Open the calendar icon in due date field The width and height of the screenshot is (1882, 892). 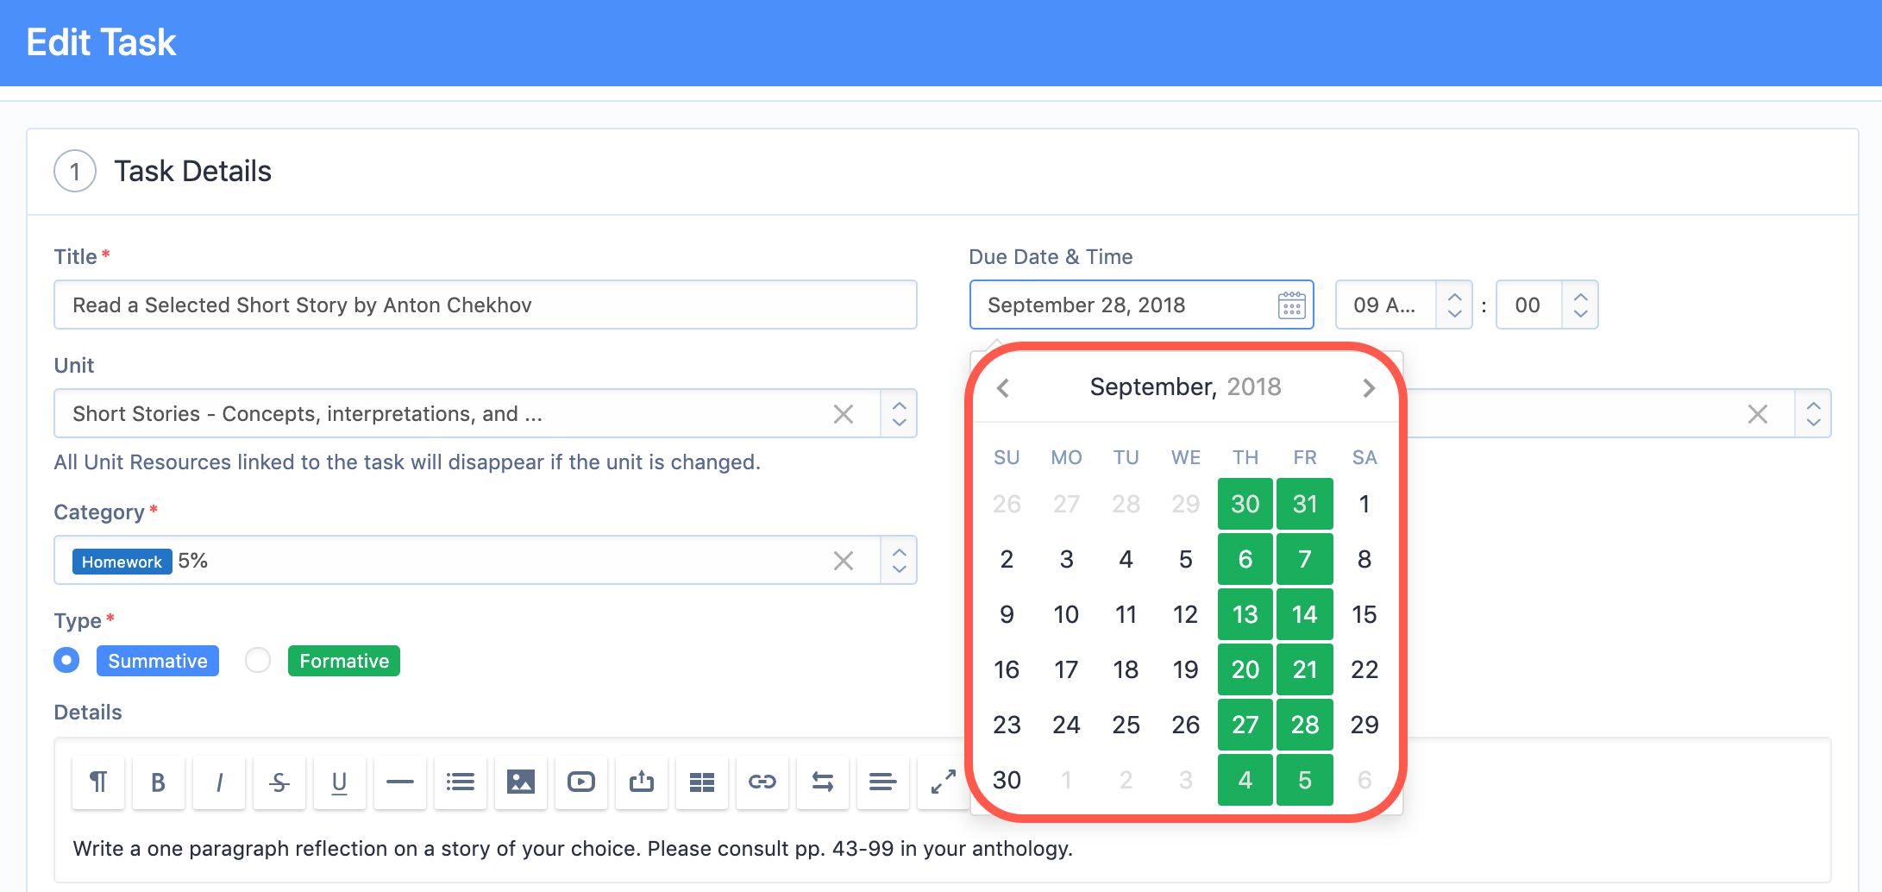(1291, 305)
